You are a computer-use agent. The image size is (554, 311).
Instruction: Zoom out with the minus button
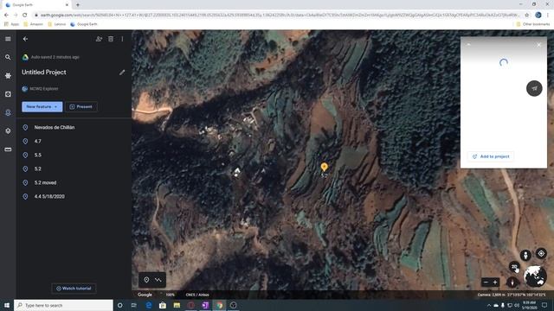[486, 282]
